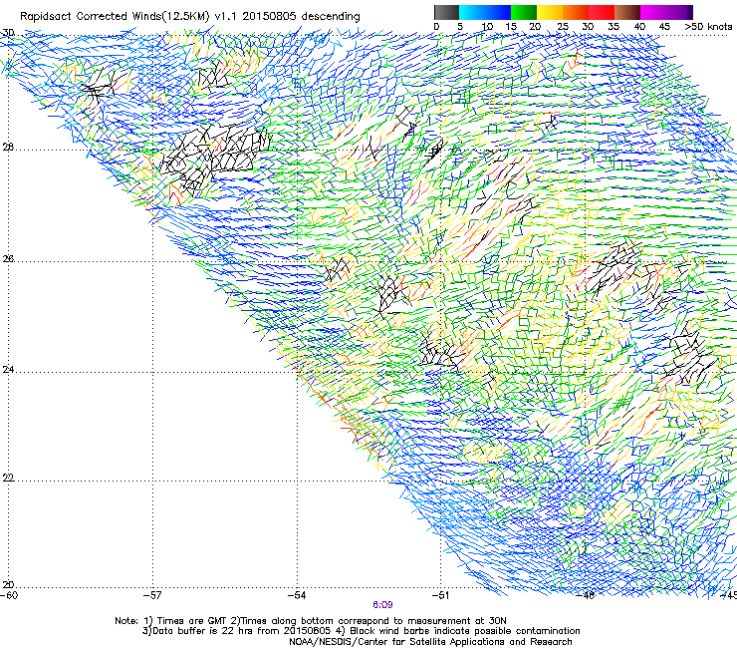Select the yellow 20–25 knots legend segment
The height and width of the screenshot is (648, 737).
[x=550, y=12]
